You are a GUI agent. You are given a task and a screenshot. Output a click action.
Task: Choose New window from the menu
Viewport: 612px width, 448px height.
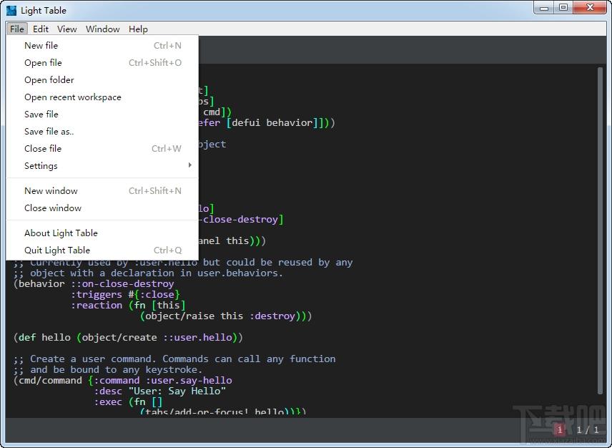pos(102,191)
